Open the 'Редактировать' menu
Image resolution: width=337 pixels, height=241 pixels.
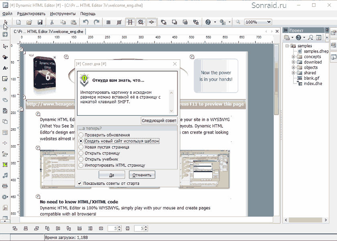31,14
